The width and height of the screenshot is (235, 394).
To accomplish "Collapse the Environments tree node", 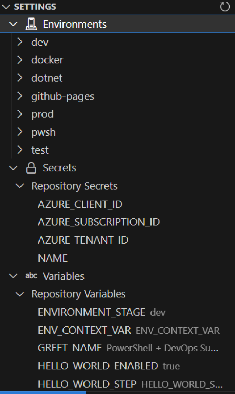I will pyautogui.click(x=13, y=24).
